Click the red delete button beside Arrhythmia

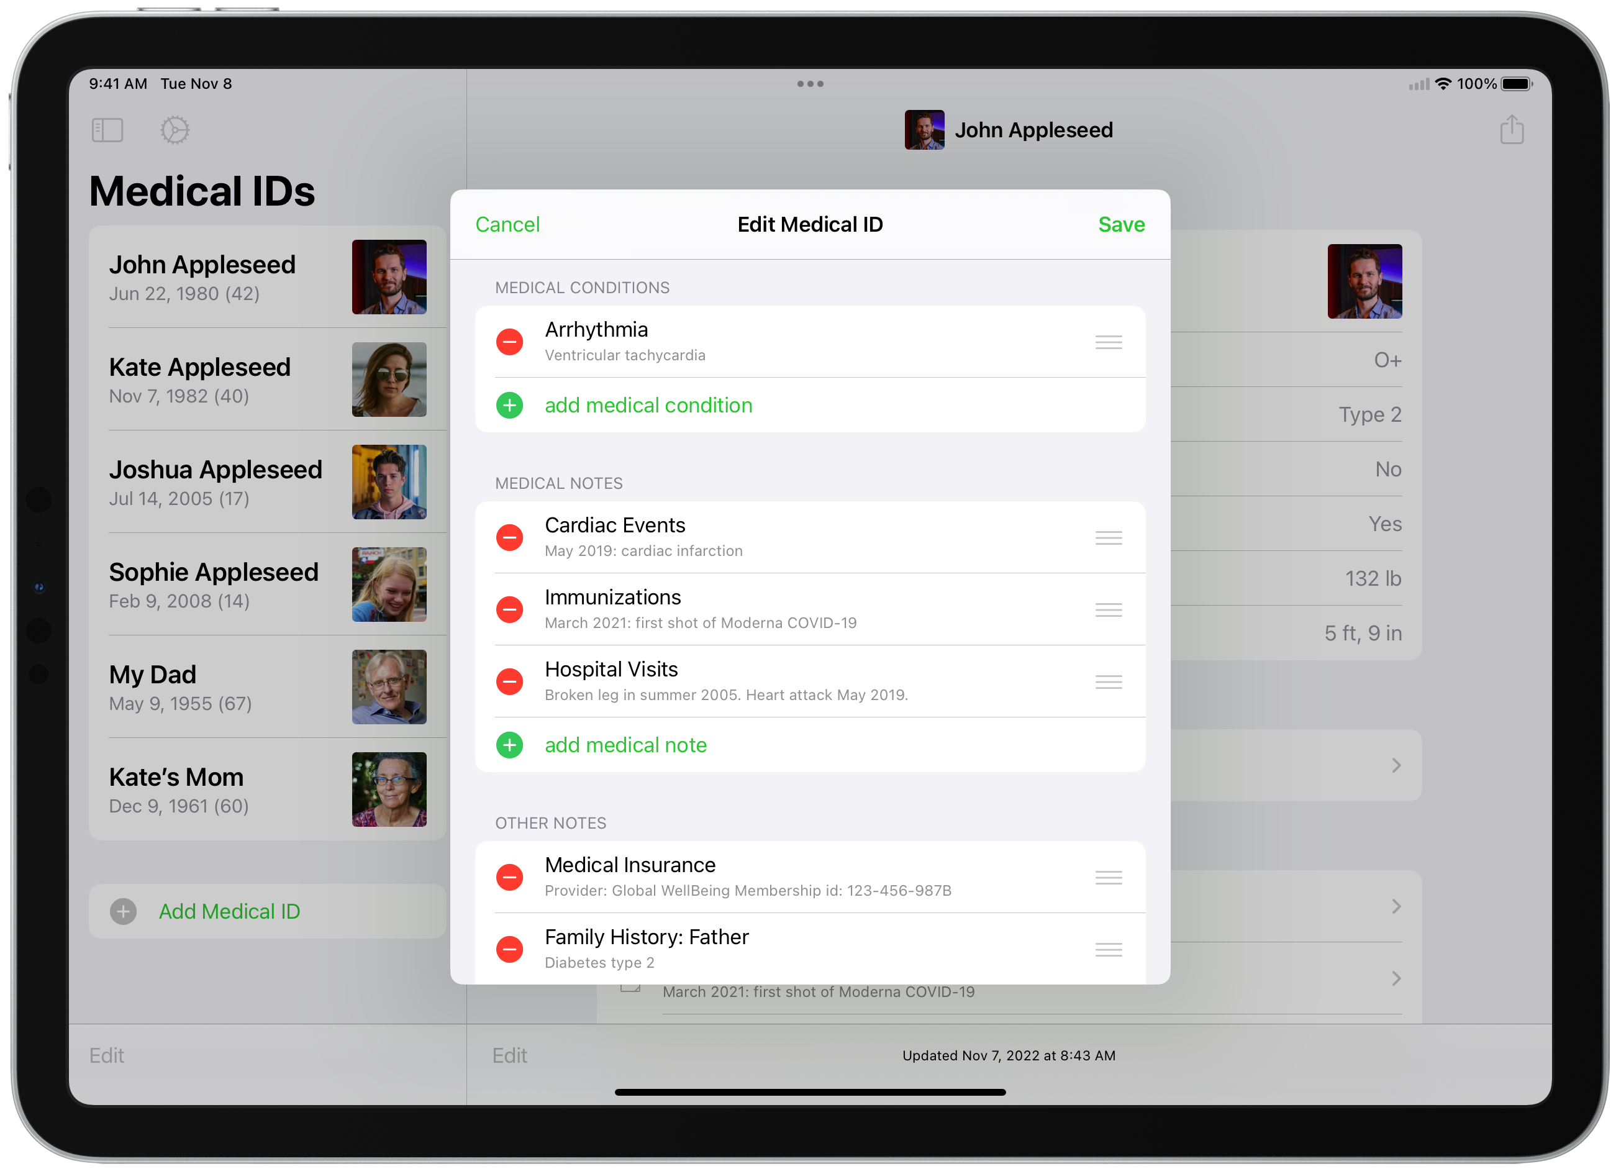[509, 342]
